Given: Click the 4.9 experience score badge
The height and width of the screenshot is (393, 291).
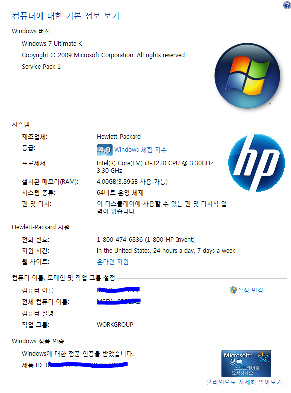Looking at the screenshot, I should click(x=105, y=150).
